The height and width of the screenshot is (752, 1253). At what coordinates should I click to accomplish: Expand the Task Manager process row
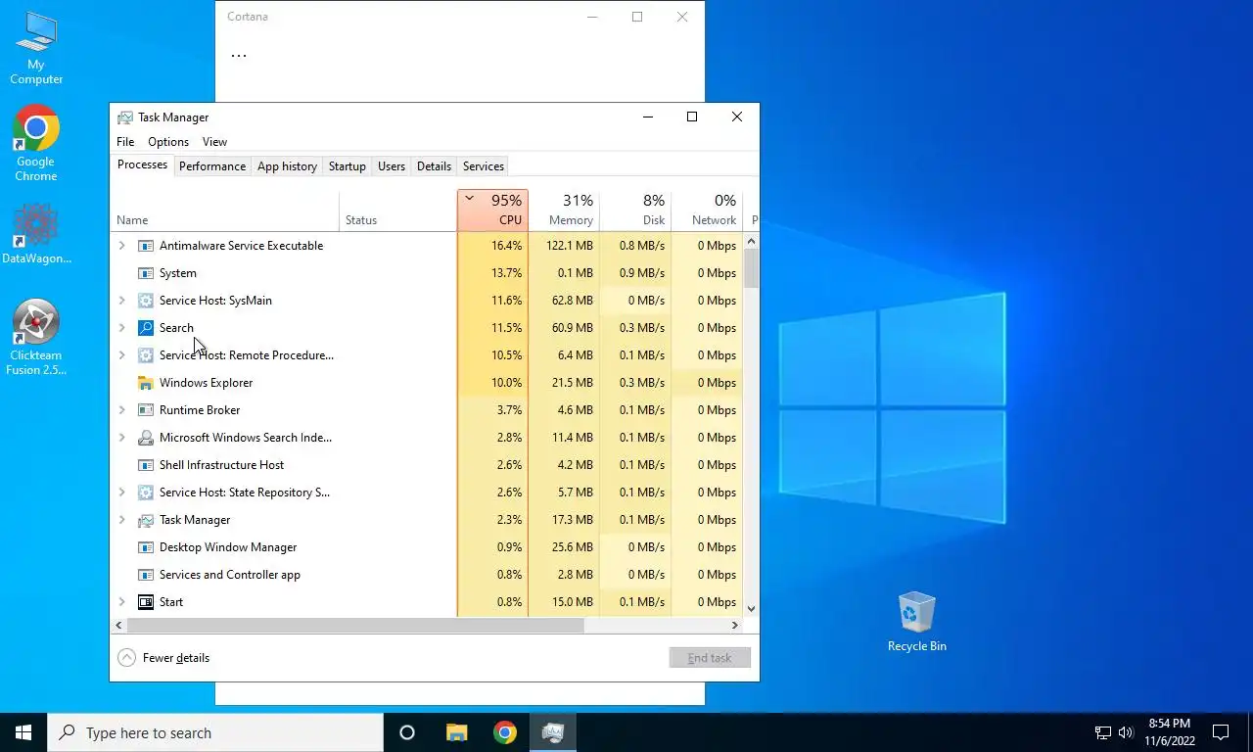(121, 520)
